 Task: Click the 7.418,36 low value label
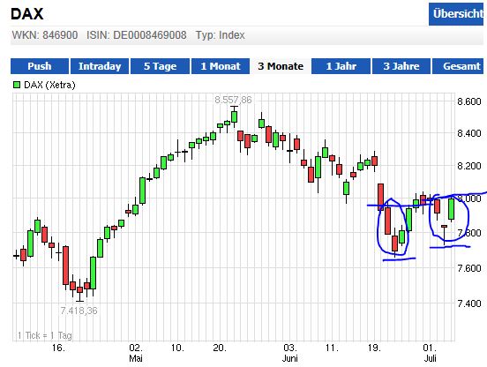pos(79,311)
